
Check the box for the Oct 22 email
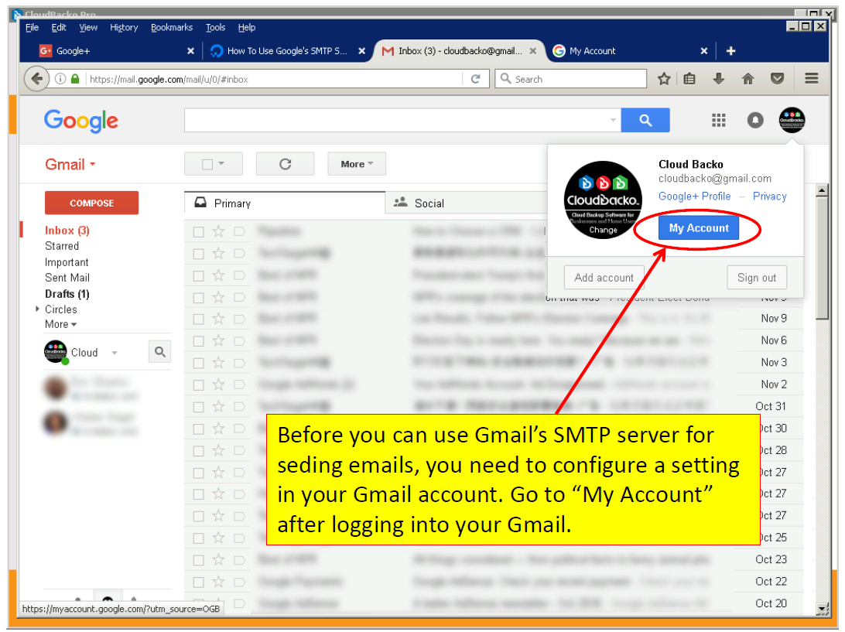(198, 582)
